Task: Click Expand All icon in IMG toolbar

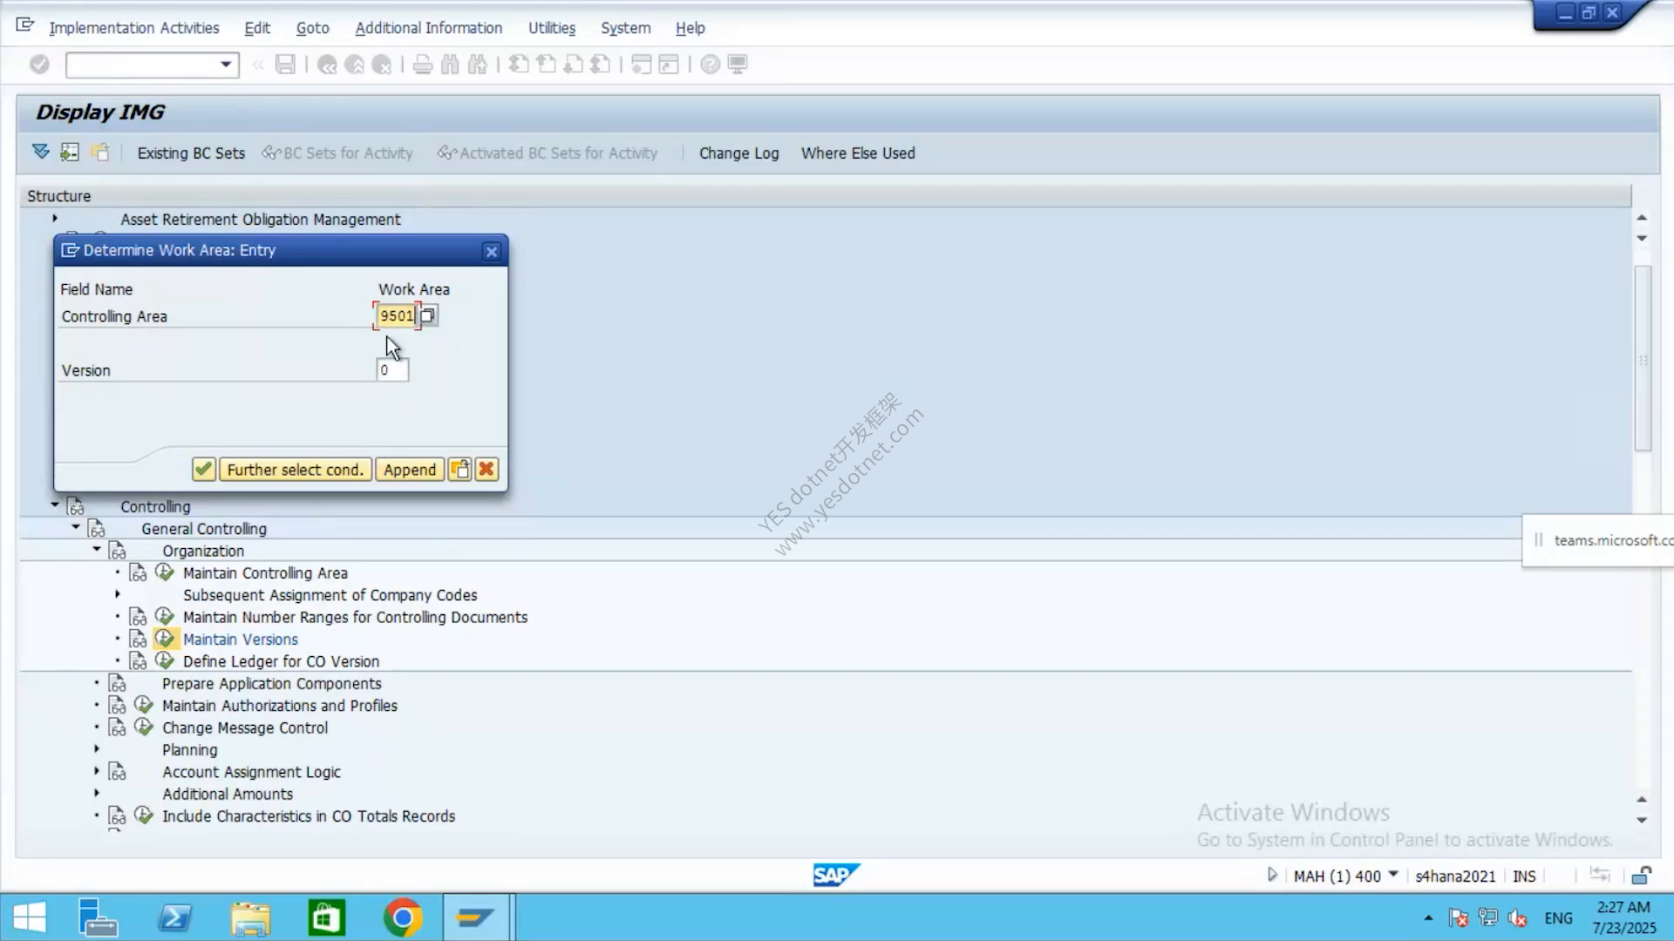Action: (41, 152)
